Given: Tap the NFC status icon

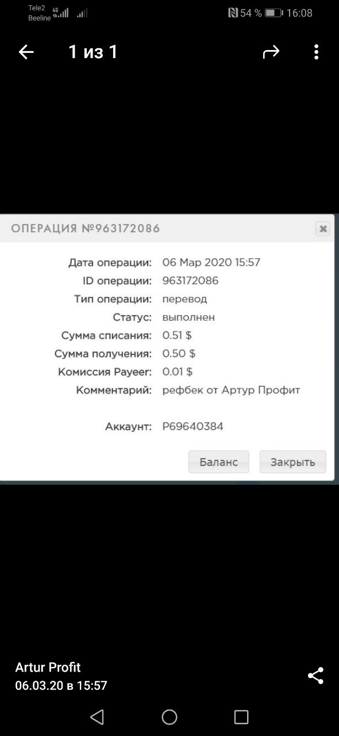Looking at the screenshot, I should click(233, 13).
